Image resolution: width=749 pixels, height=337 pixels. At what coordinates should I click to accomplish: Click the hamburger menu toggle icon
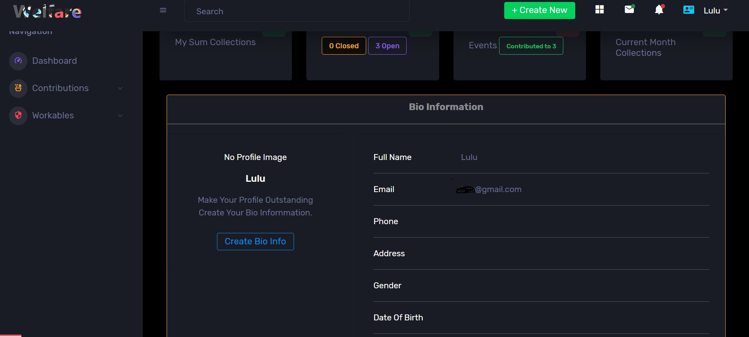point(163,10)
